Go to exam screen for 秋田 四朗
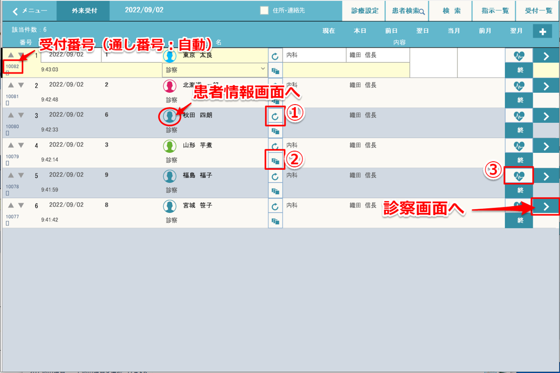560x373 pixels. click(x=546, y=116)
